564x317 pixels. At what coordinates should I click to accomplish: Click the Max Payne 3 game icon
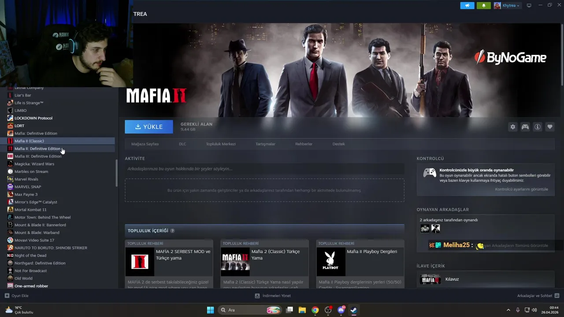point(10,194)
